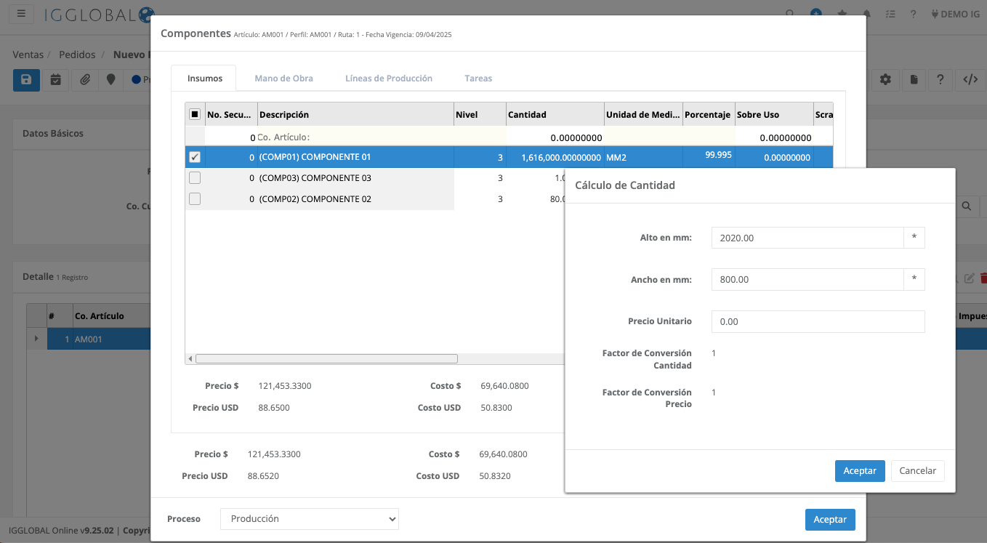Viewport: 987px width, 543px height.
Task: Click the location pin toolbar icon
Action: [110, 80]
